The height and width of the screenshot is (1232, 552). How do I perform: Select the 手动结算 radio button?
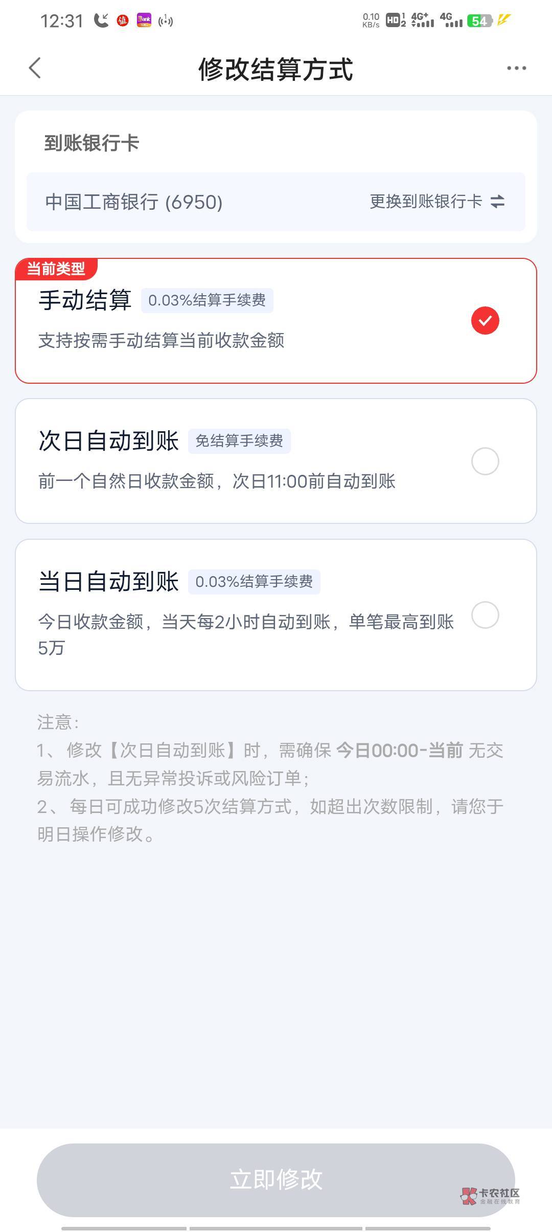[485, 321]
